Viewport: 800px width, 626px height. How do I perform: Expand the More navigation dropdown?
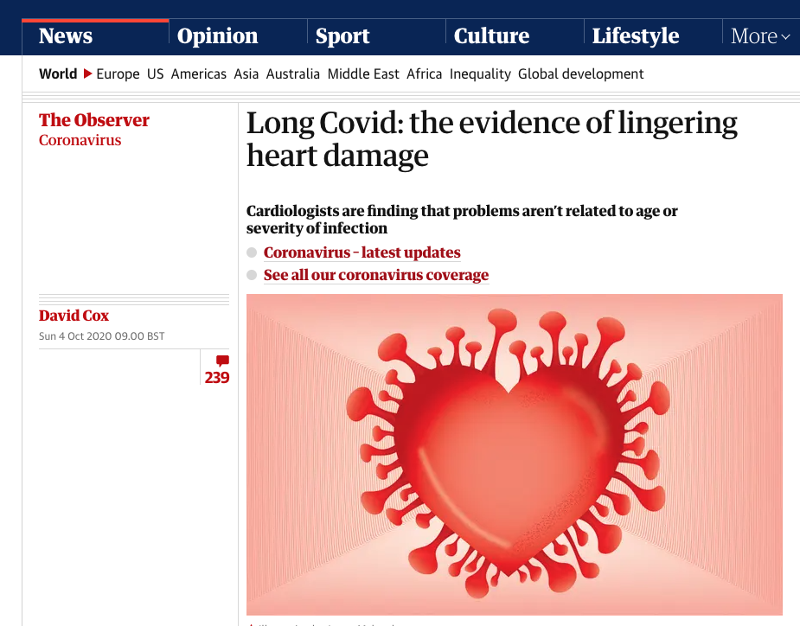tap(760, 36)
